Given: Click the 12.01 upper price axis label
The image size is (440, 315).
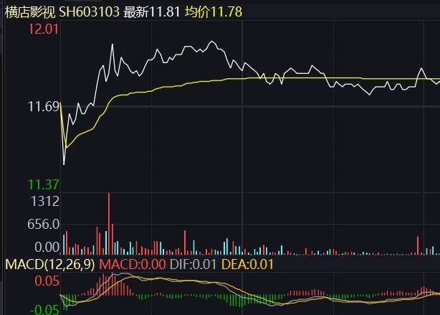Looking at the screenshot, I should click(44, 29).
